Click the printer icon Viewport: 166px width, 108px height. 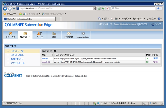point(116,19)
